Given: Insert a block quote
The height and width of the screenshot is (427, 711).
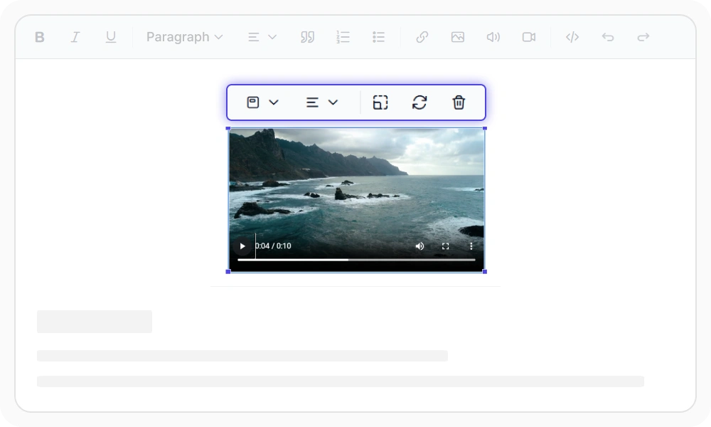Looking at the screenshot, I should point(307,37).
